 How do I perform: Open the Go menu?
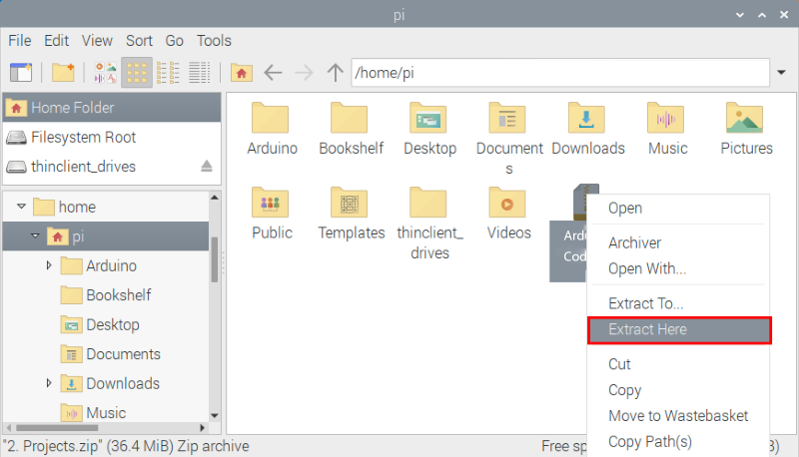174,41
